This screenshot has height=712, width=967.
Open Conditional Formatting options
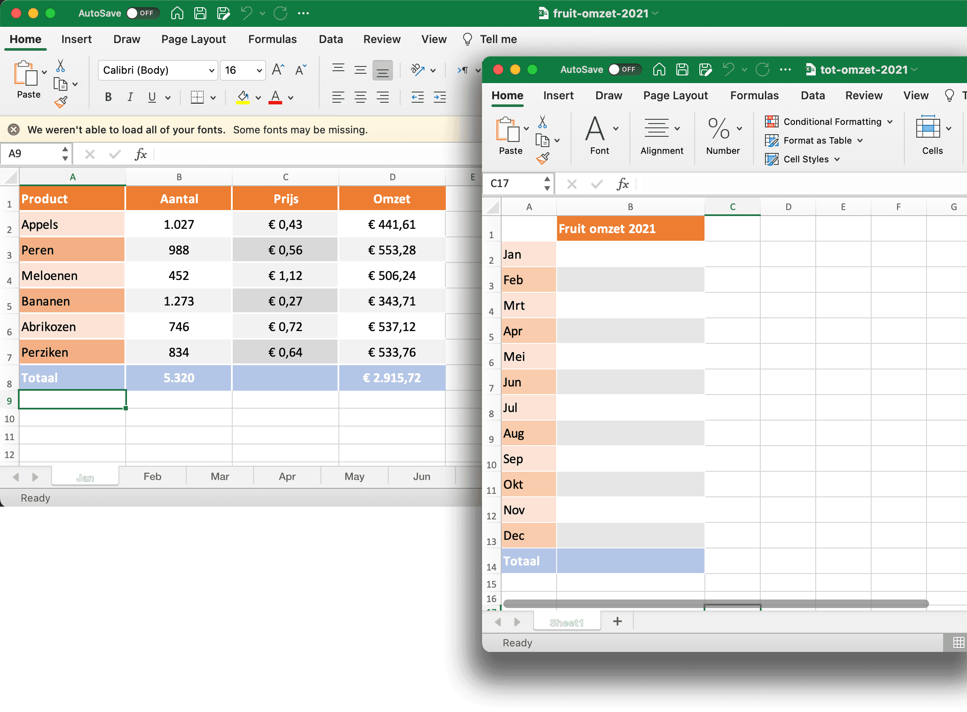(827, 121)
